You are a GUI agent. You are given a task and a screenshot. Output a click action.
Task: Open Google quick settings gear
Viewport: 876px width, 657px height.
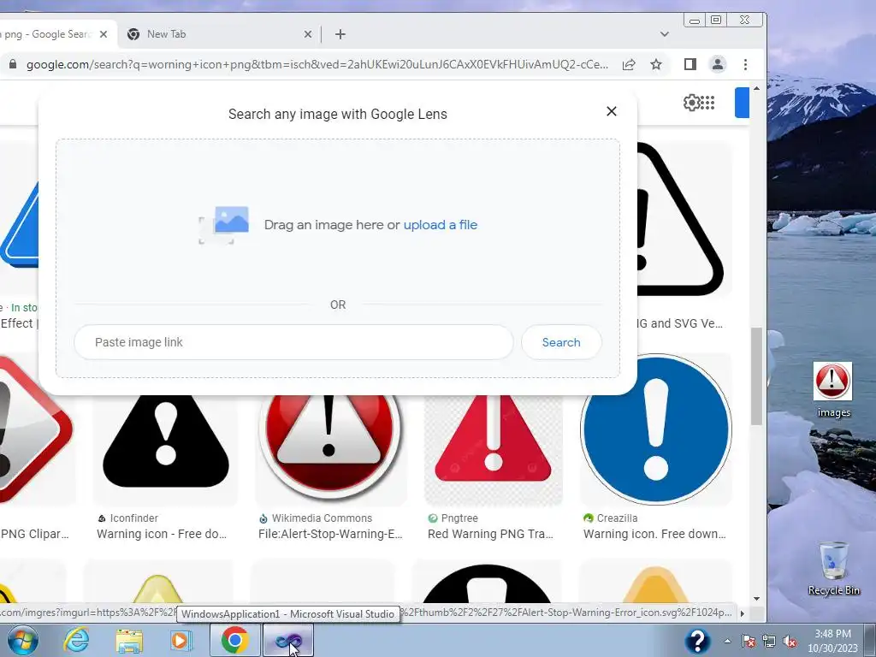[690, 103]
